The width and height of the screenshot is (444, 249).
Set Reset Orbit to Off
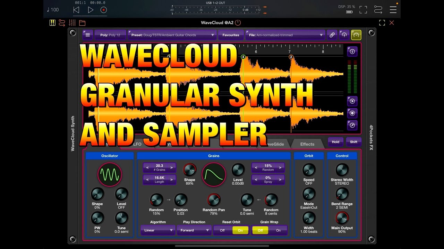coord(222,230)
